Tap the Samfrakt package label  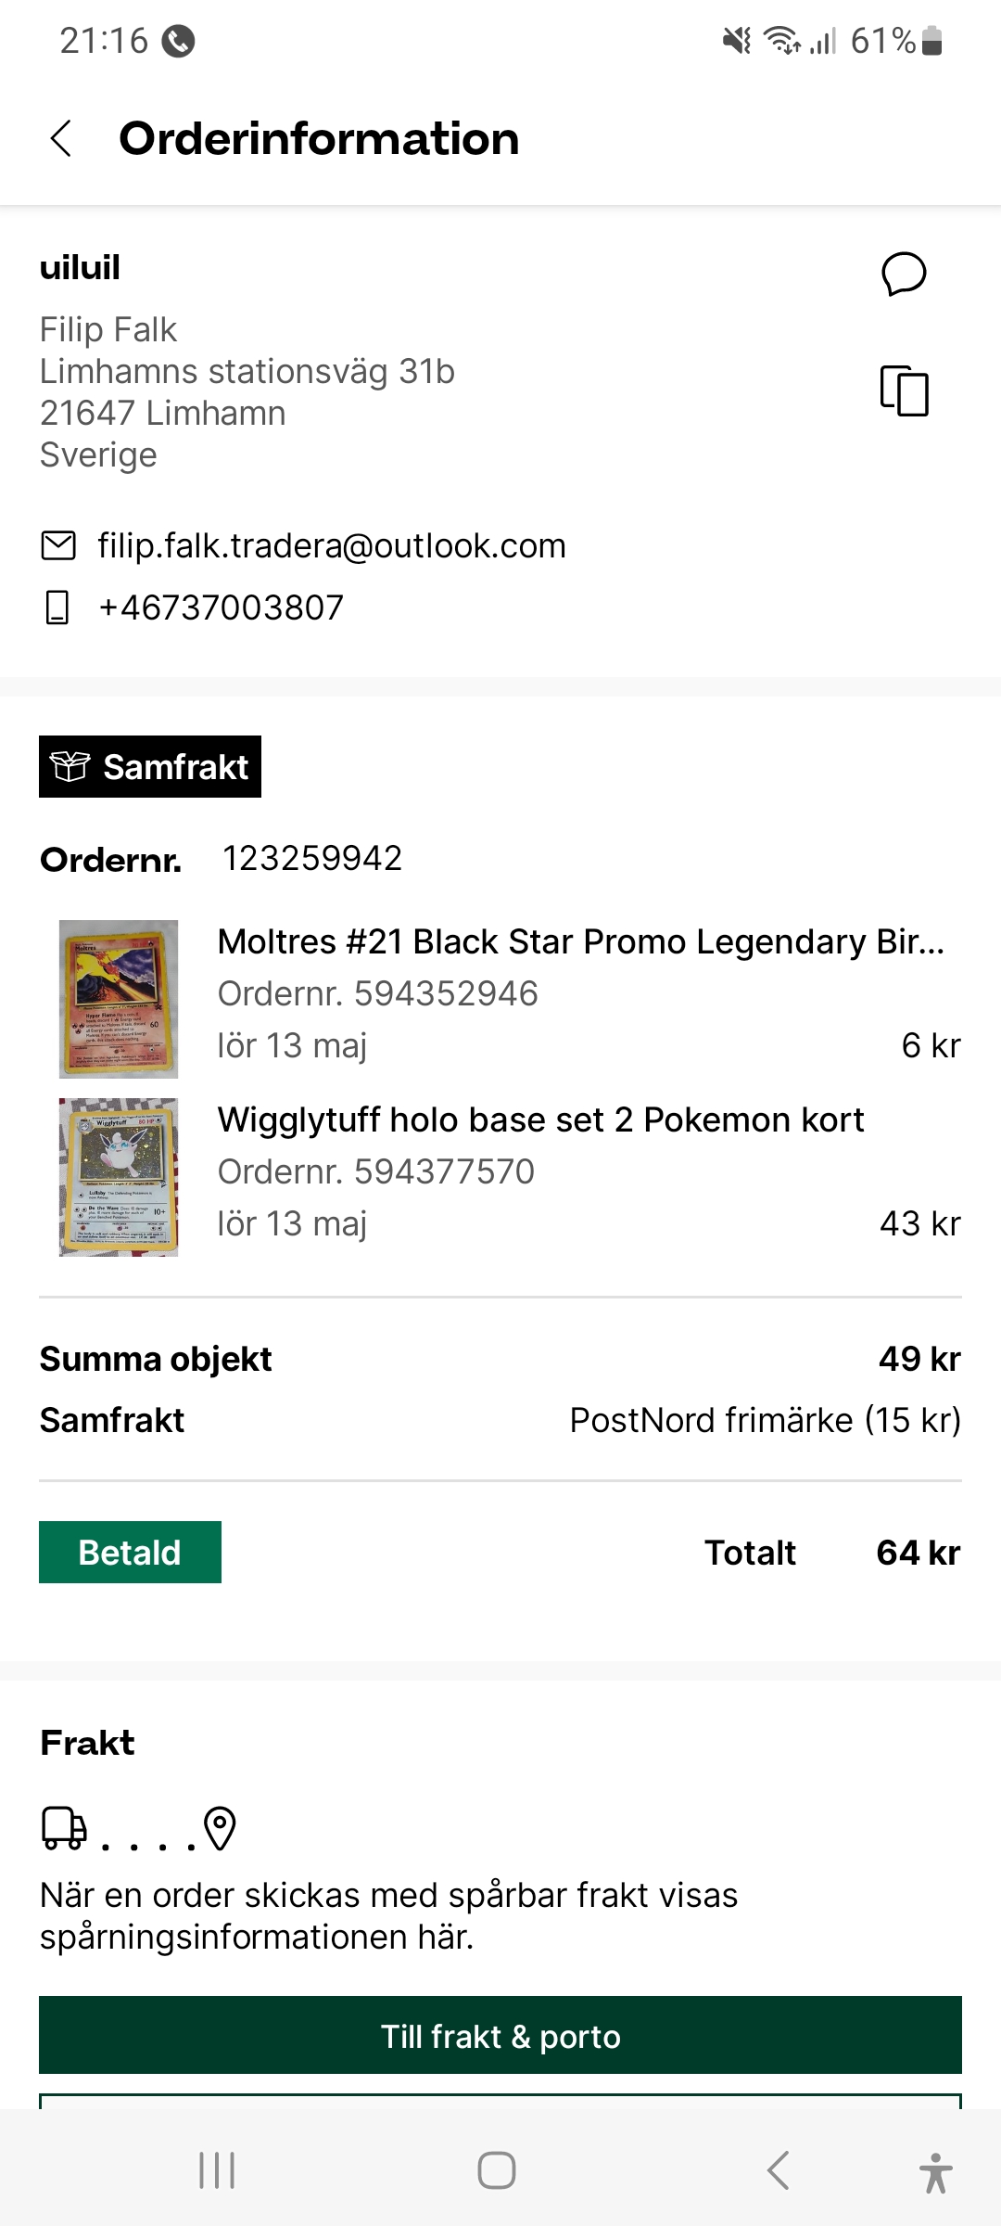pos(150,767)
